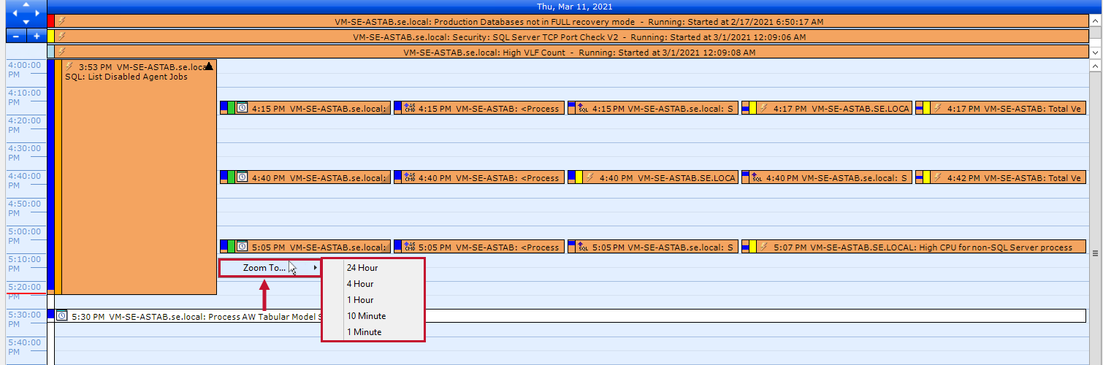The width and height of the screenshot is (1103, 365).
Task: Choose 4 Hour zoom level
Action: [373, 284]
